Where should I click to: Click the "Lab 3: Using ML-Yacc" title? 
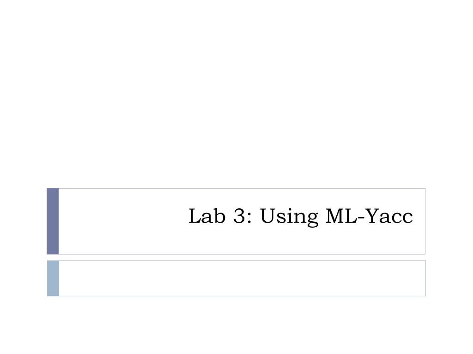click(300, 216)
